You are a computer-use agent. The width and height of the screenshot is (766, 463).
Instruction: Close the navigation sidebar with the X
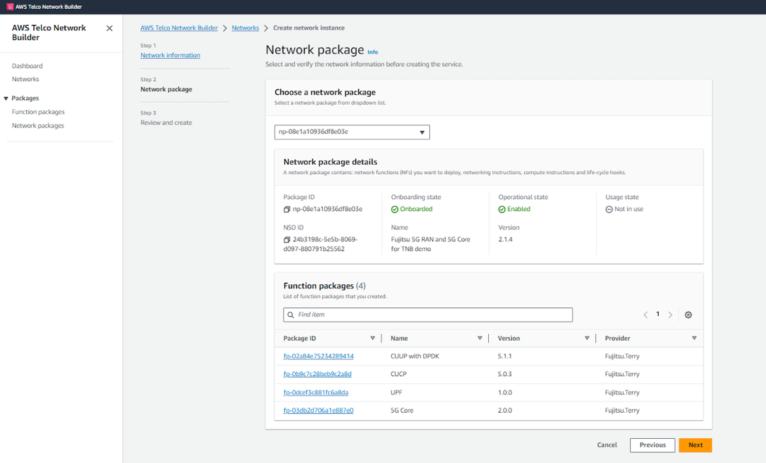(109, 28)
